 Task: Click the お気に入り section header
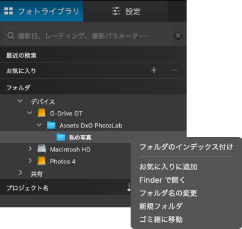93,70
